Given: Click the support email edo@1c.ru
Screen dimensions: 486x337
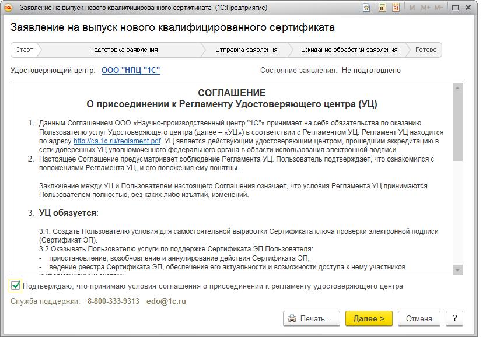Looking at the screenshot, I should tap(166, 301).
